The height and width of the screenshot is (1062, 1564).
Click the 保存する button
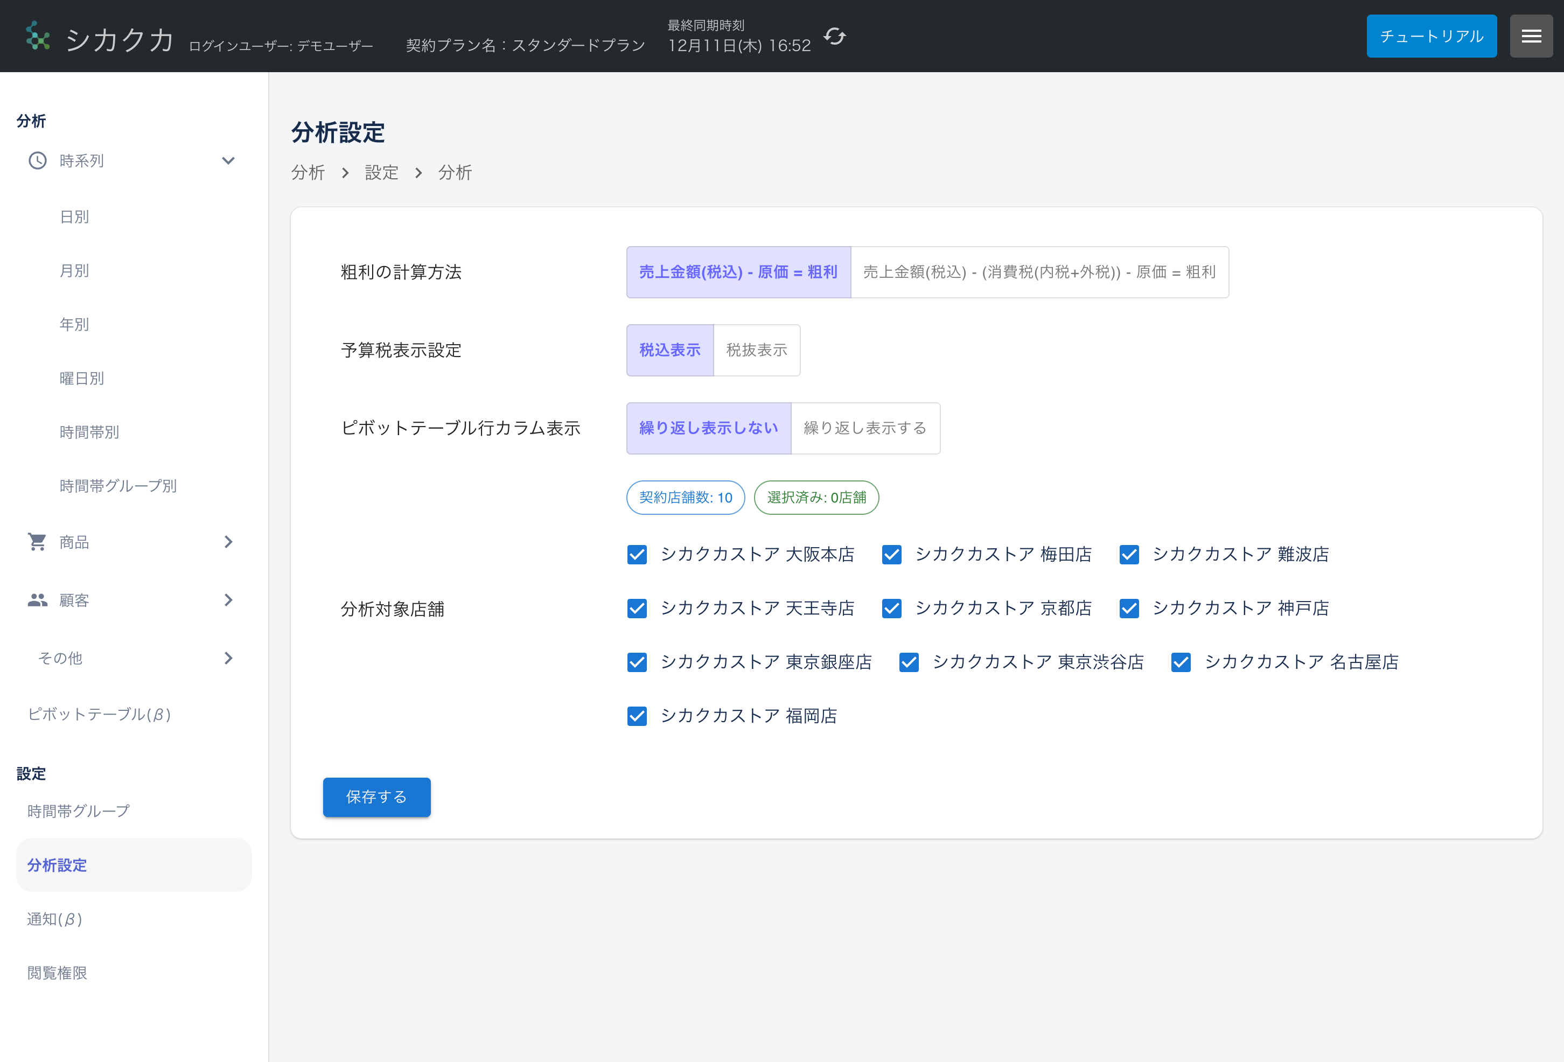[x=376, y=797]
